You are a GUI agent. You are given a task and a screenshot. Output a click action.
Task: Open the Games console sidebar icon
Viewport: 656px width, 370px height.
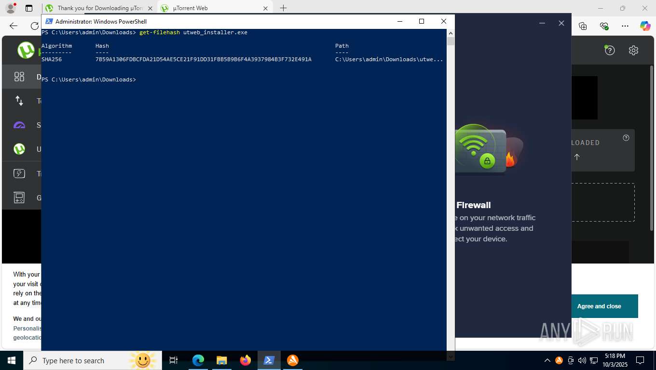click(19, 198)
